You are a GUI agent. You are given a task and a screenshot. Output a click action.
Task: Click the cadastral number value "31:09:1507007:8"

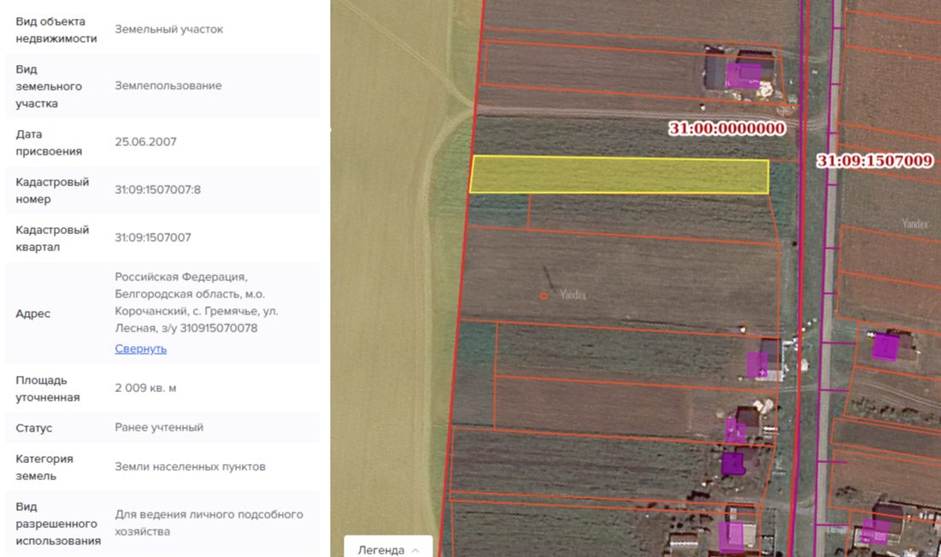tap(158, 190)
